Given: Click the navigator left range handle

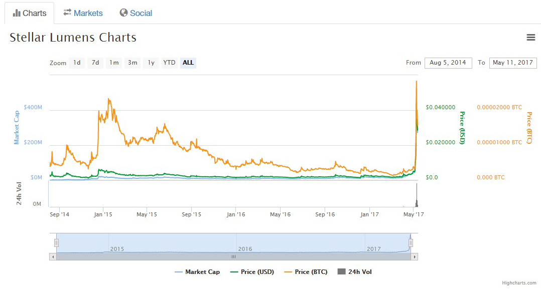Looking at the screenshot, I should pos(56,243).
